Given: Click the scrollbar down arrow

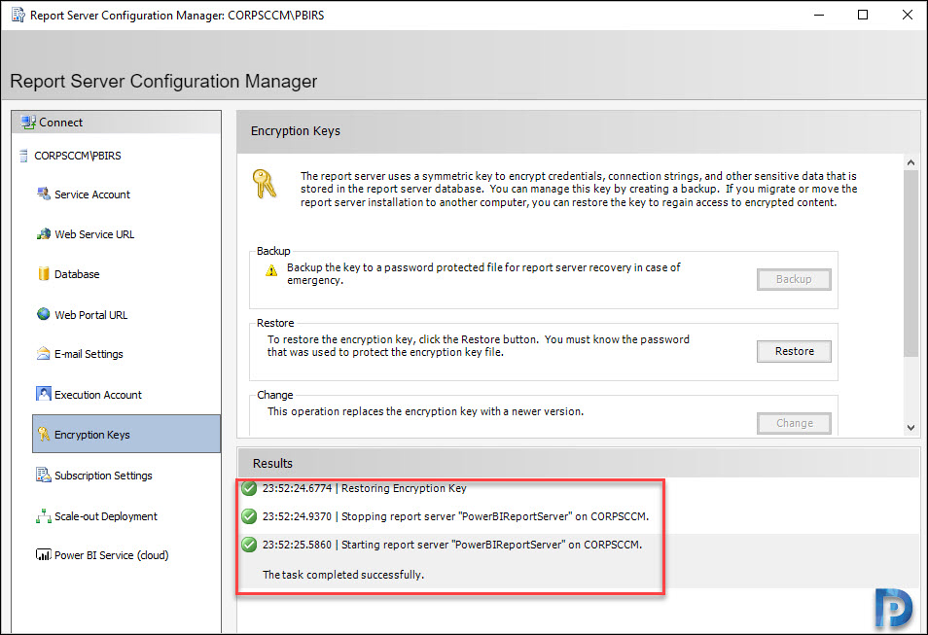Looking at the screenshot, I should click(910, 427).
